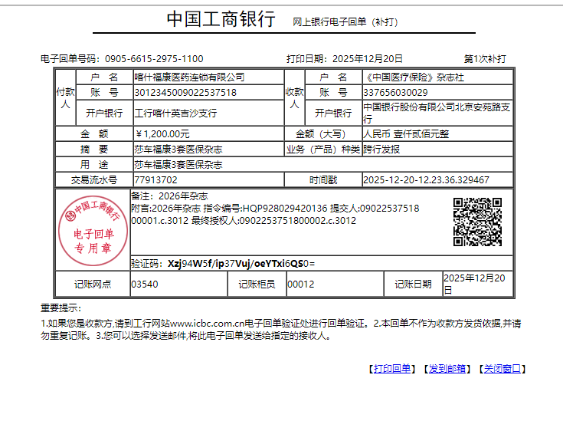Screen dimensions: 563x444
Task: Click the red 电子回单专用章 stamp
Action: (x=93, y=226)
